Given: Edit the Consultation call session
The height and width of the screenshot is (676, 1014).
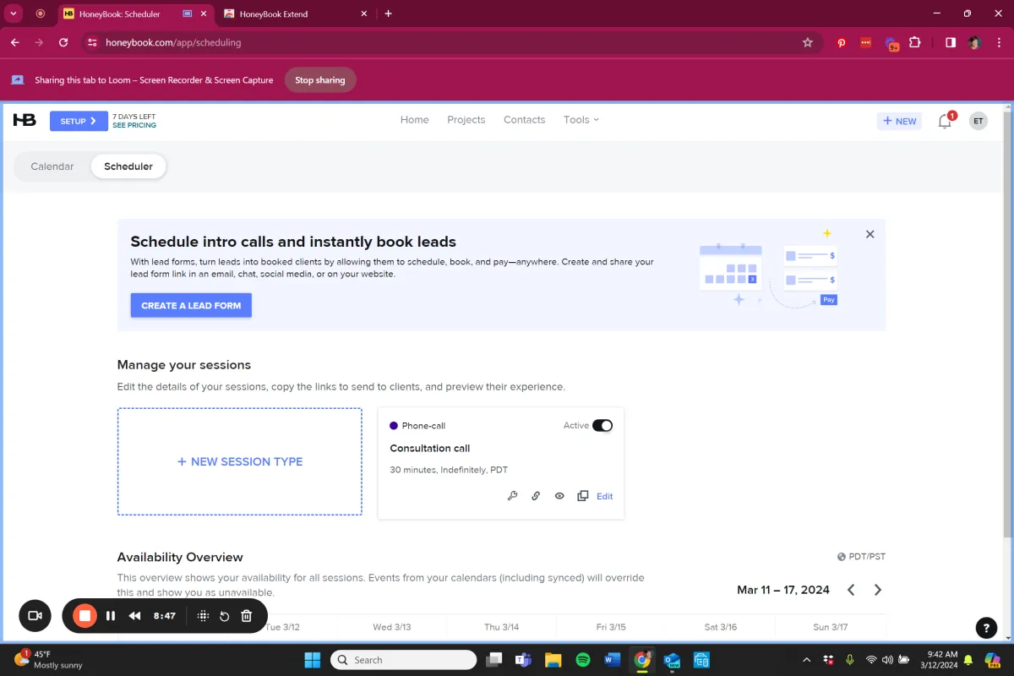Looking at the screenshot, I should coord(605,496).
